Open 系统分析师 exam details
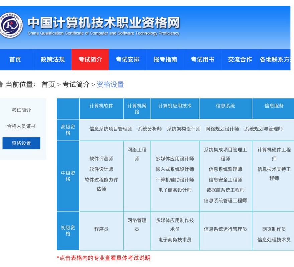Viewport: 294px width, 267px height. coord(150,129)
